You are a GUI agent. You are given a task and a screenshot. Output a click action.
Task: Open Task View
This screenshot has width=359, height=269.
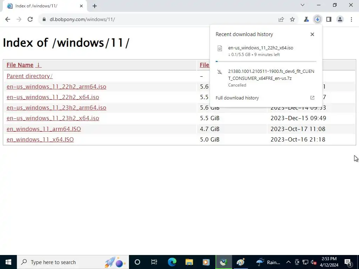[x=154, y=262]
